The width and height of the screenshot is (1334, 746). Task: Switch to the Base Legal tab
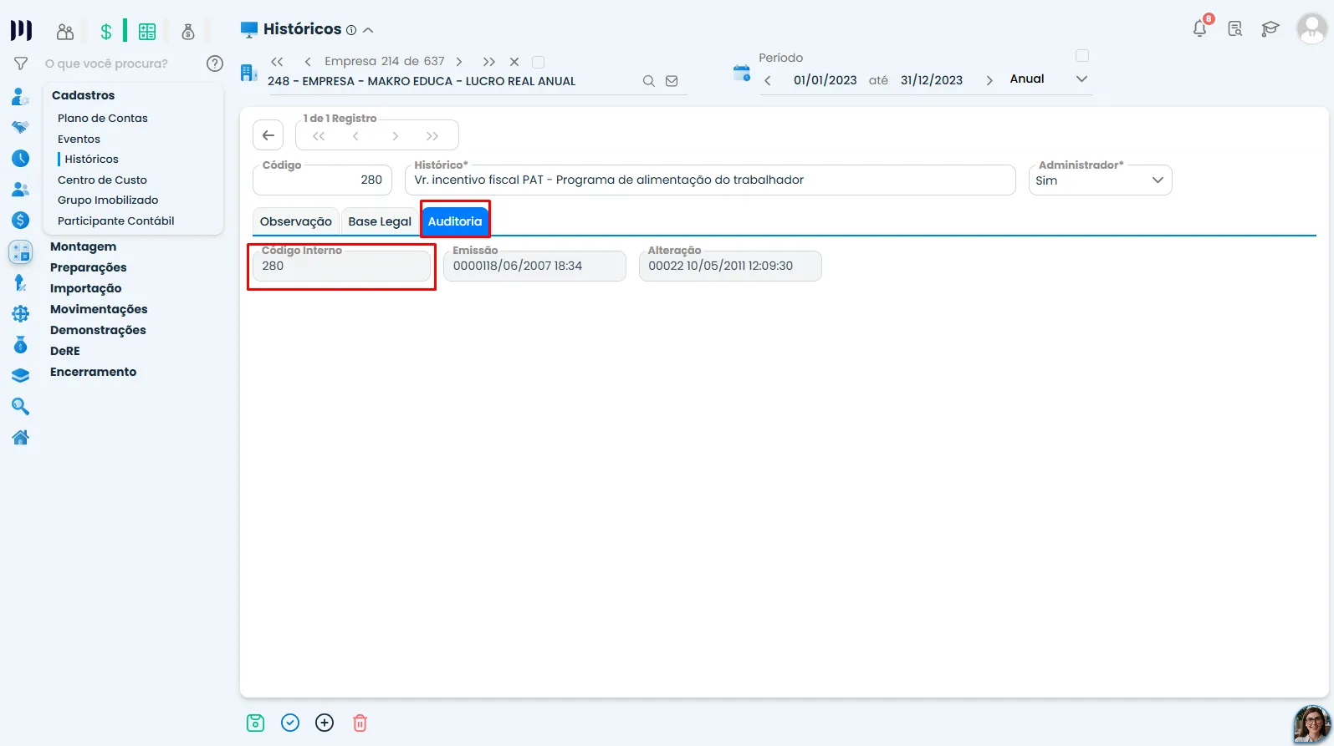click(x=380, y=221)
